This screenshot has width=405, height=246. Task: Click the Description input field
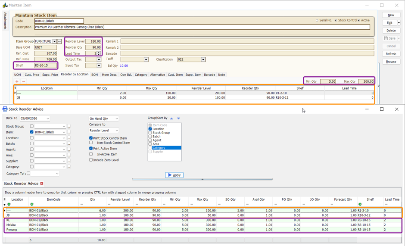[x=202, y=27]
